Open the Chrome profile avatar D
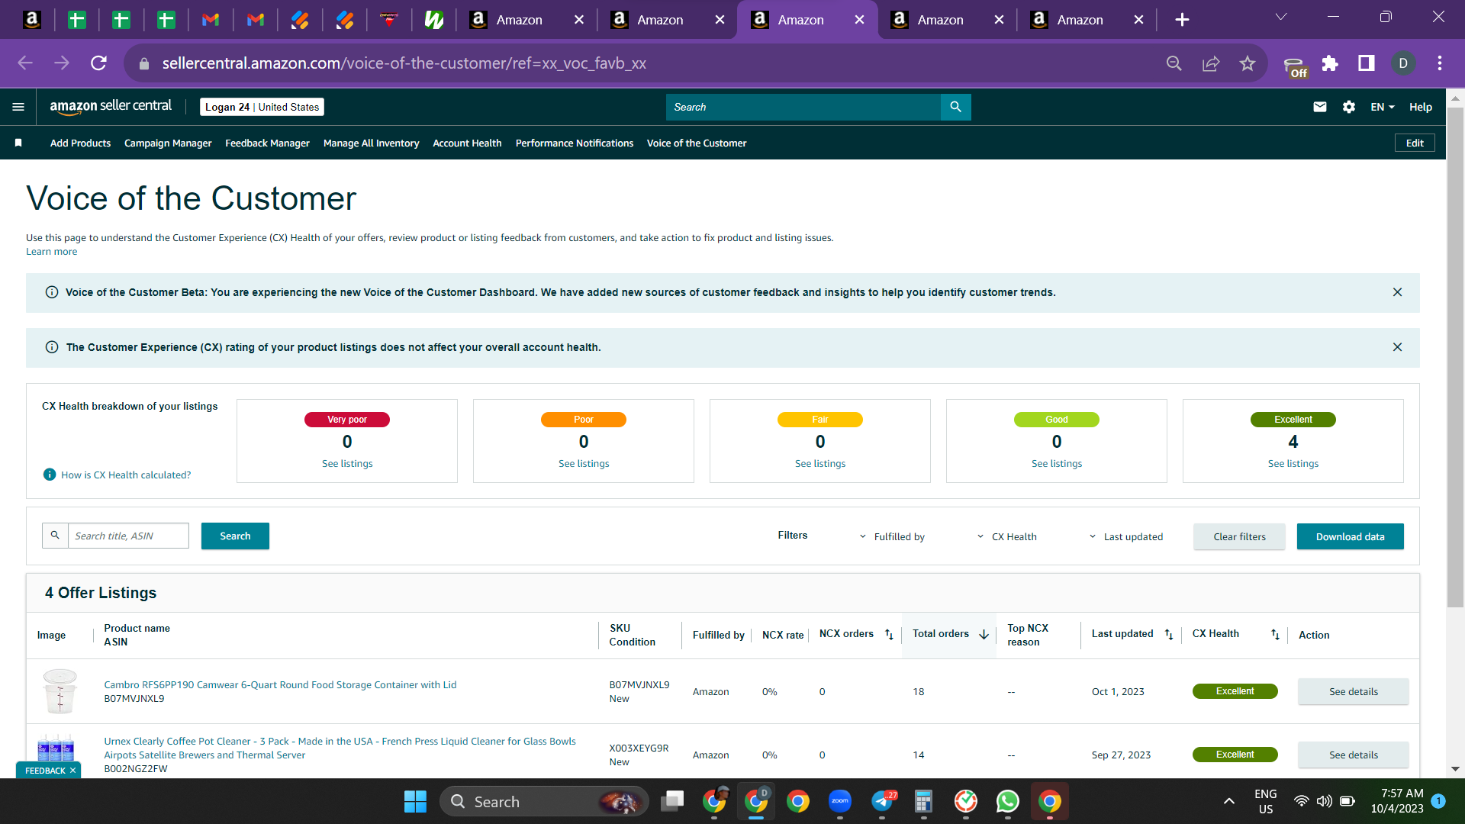This screenshot has height=824, width=1465. [x=1403, y=63]
